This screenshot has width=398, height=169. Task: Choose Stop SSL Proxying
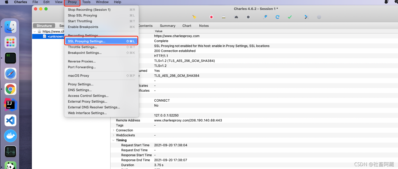click(101, 15)
